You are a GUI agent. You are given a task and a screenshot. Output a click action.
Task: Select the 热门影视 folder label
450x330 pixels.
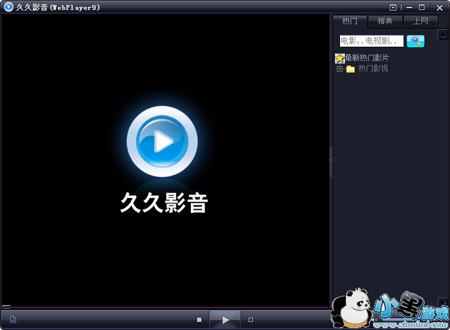tap(373, 68)
